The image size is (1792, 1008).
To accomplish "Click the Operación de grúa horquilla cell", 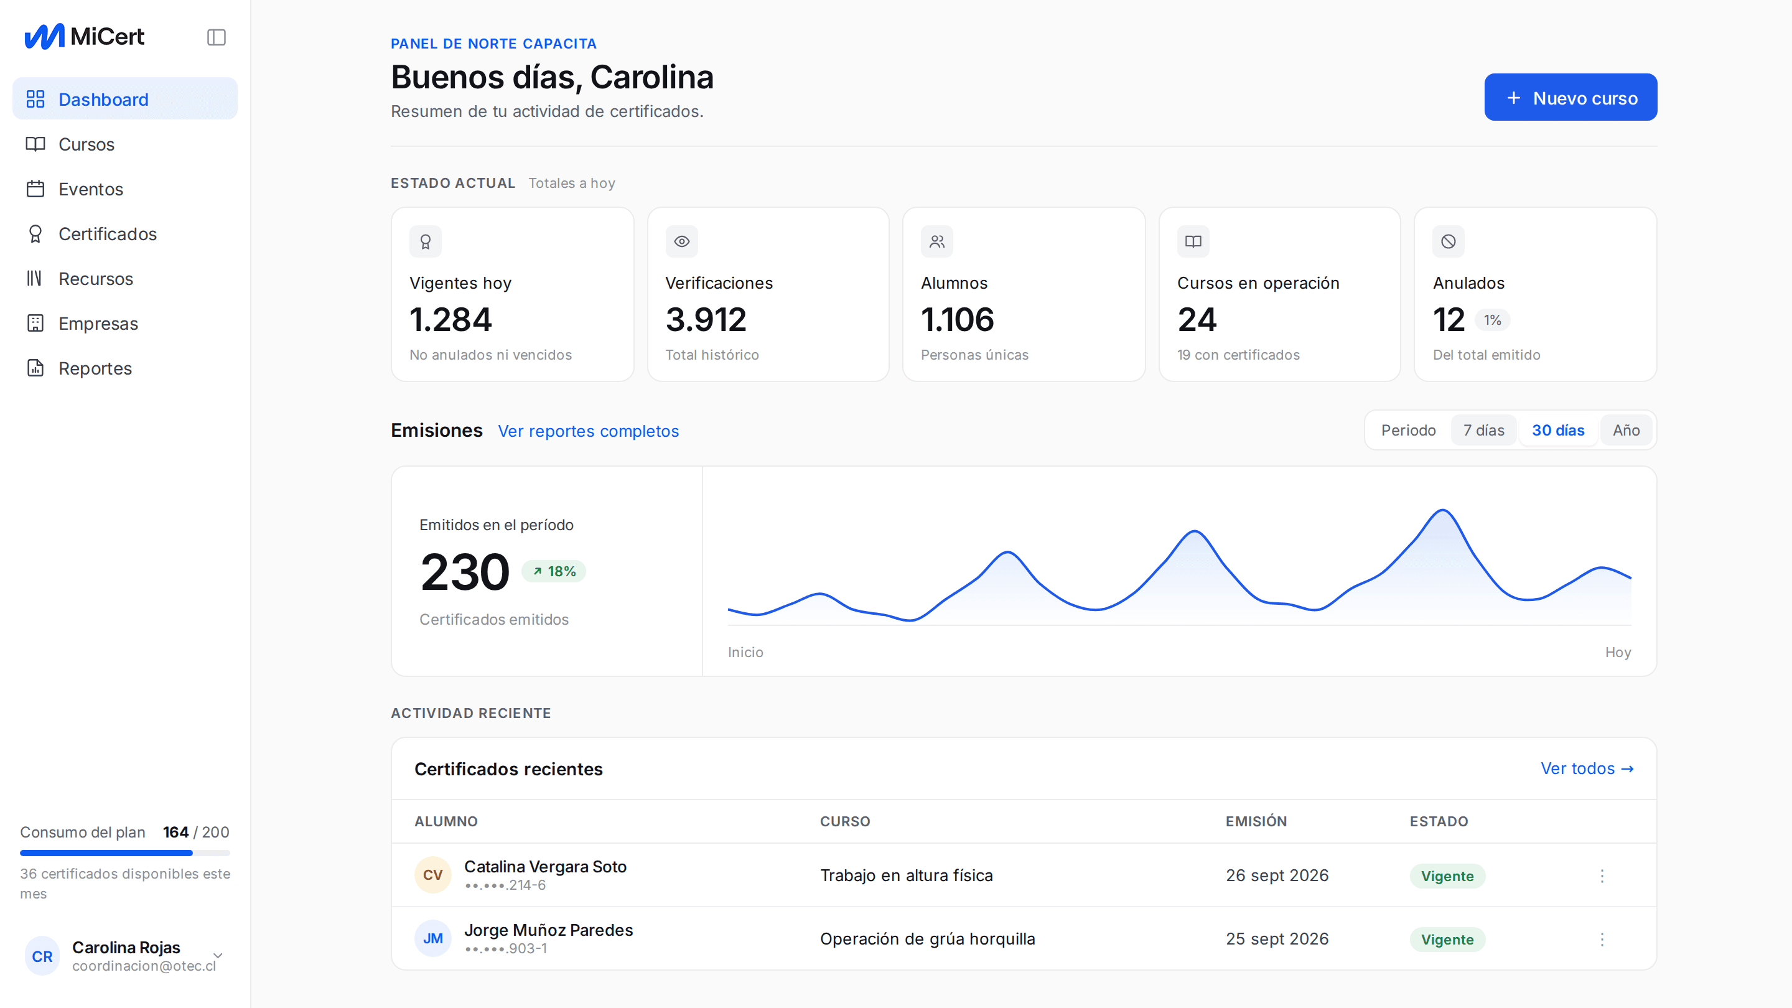I will [927, 938].
